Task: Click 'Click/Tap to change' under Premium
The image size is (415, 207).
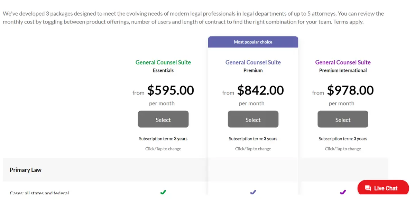Action: (253, 149)
